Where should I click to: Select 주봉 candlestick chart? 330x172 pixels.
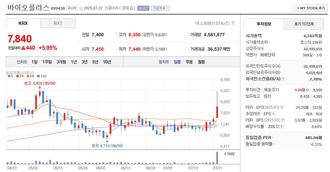pyautogui.click(x=189, y=62)
